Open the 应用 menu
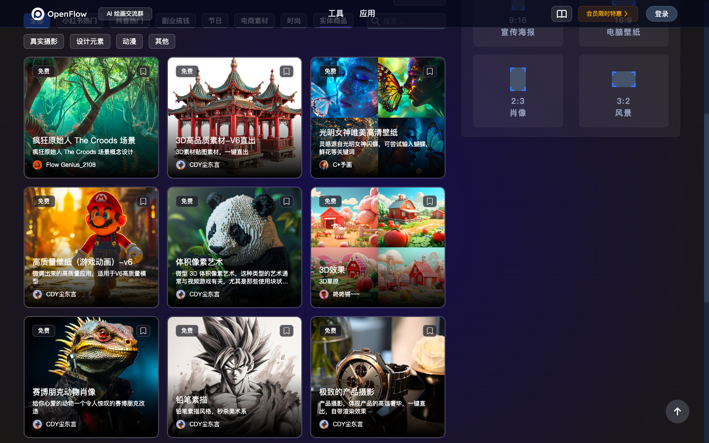The image size is (709, 443). click(x=367, y=14)
